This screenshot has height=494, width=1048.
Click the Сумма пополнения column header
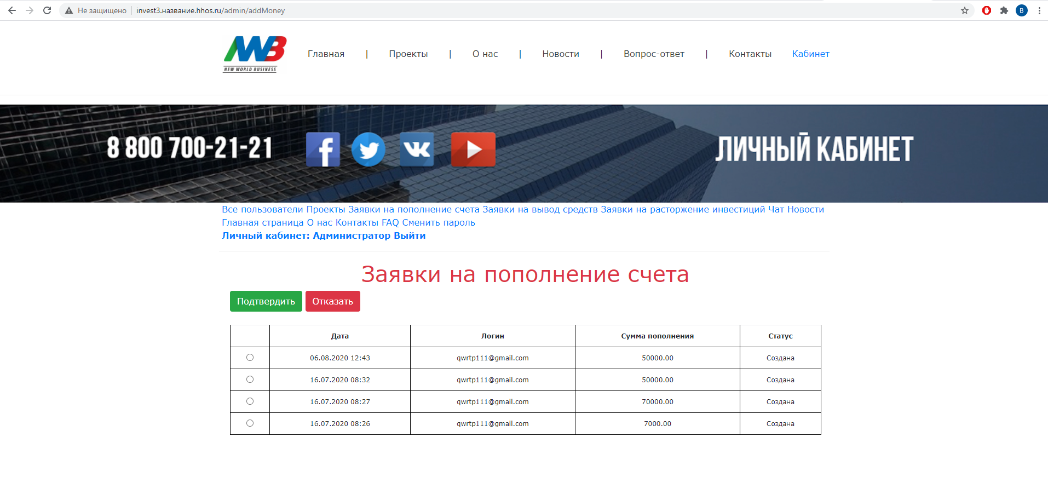pos(658,336)
